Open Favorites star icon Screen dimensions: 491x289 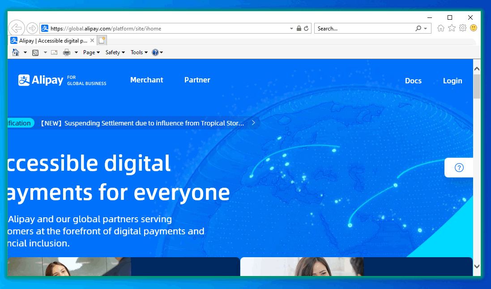tap(452, 28)
